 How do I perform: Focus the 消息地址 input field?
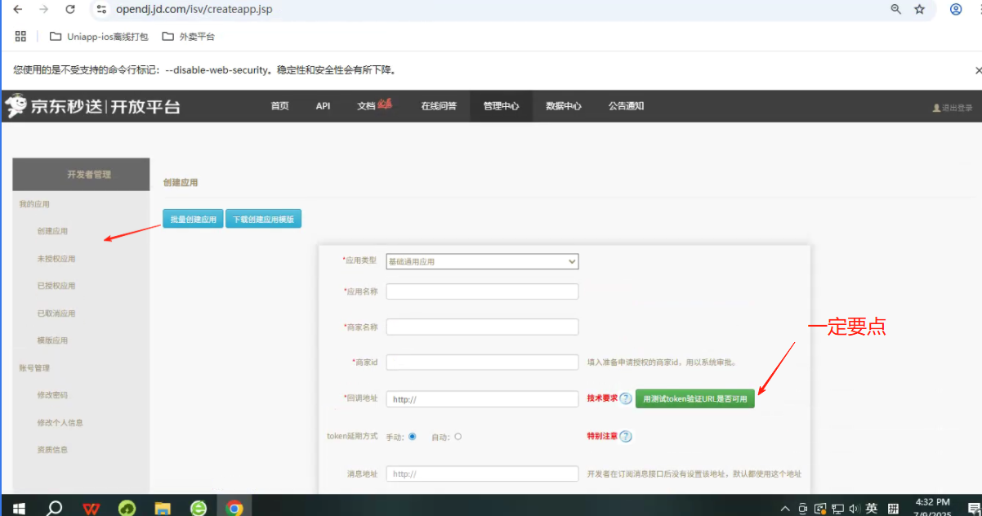click(482, 474)
